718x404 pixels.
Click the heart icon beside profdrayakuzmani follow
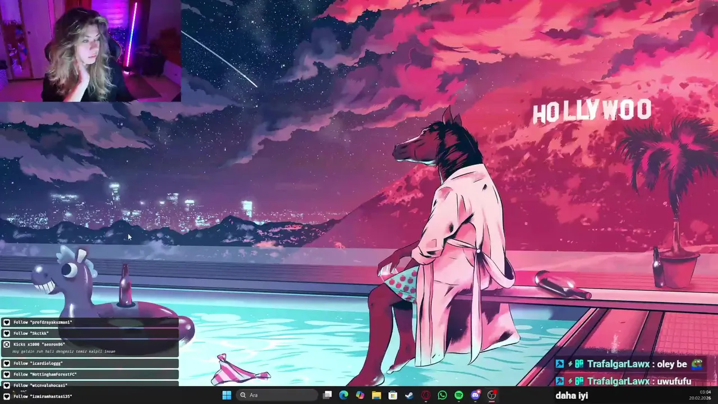coord(7,323)
